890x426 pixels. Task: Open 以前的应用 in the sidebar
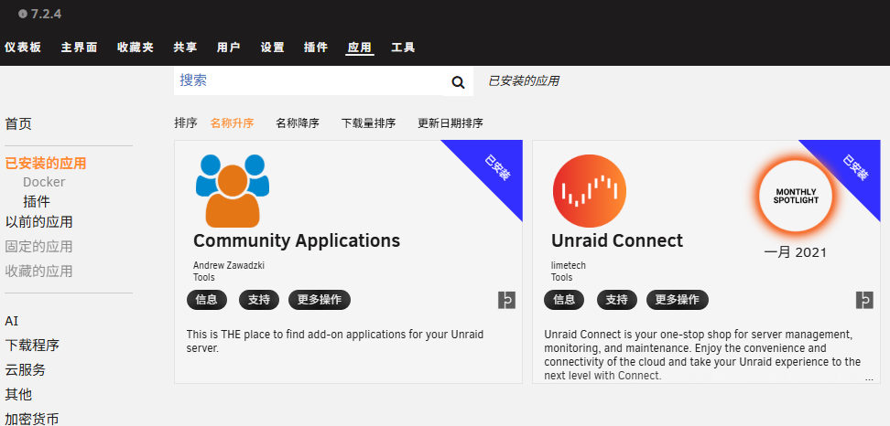39,222
